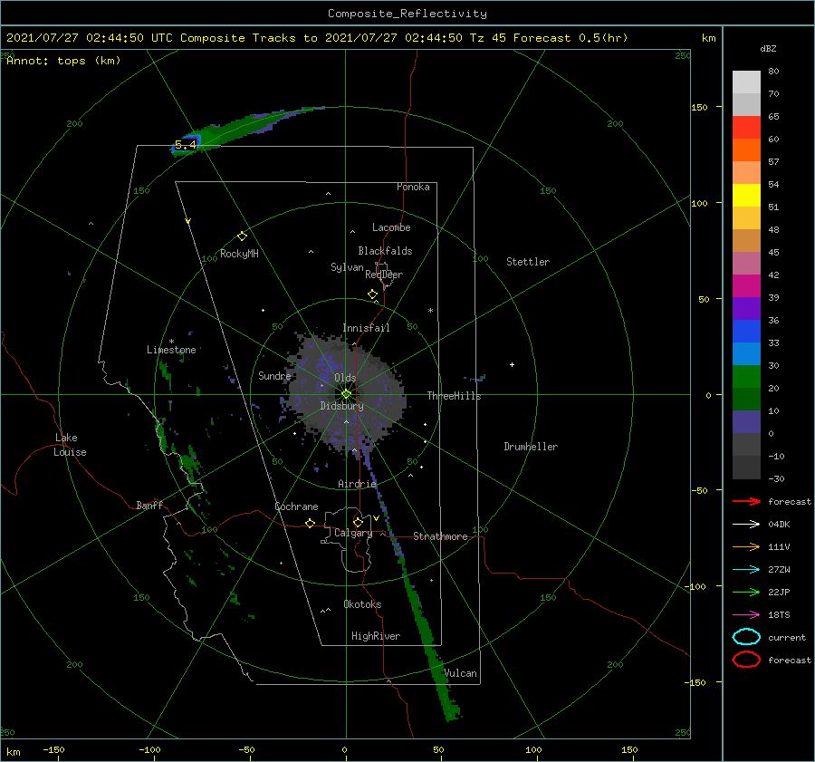This screenshot has width=815, height=762.
Task: Click the white 04DK arrow icon
Action: coord(746,525)
